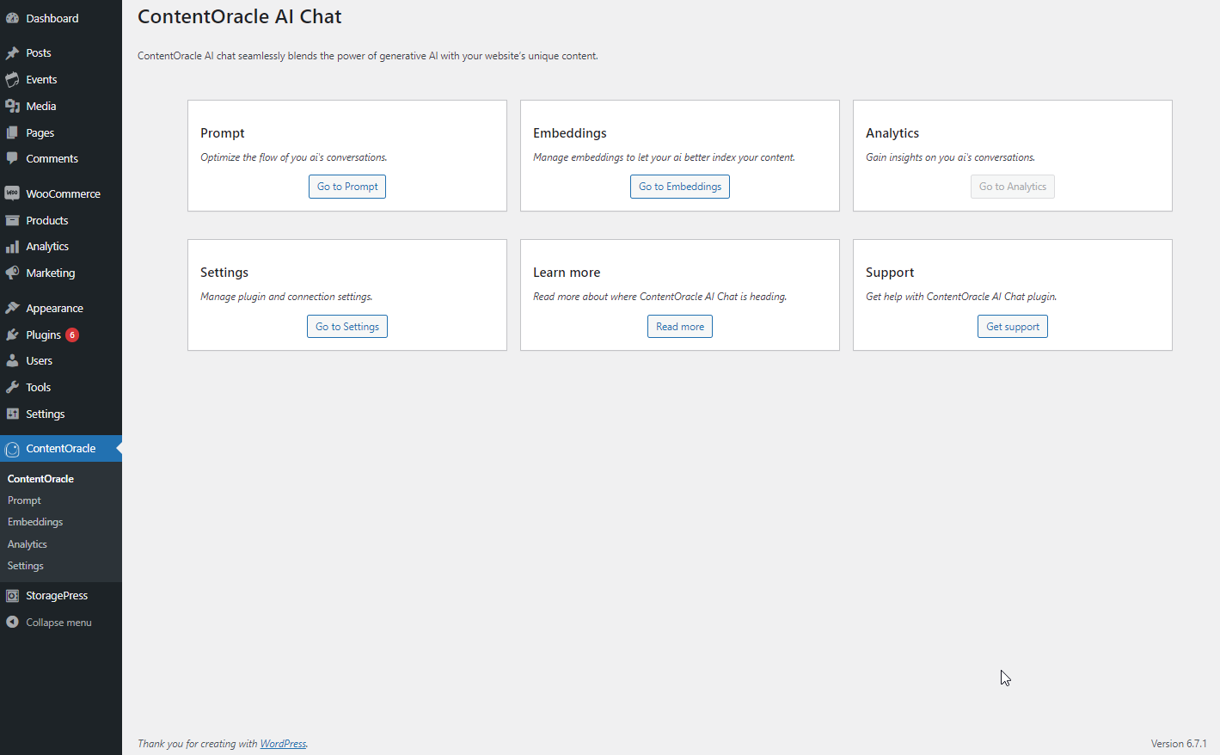Go to WooCommerce menu

click(x=61, y=193)
